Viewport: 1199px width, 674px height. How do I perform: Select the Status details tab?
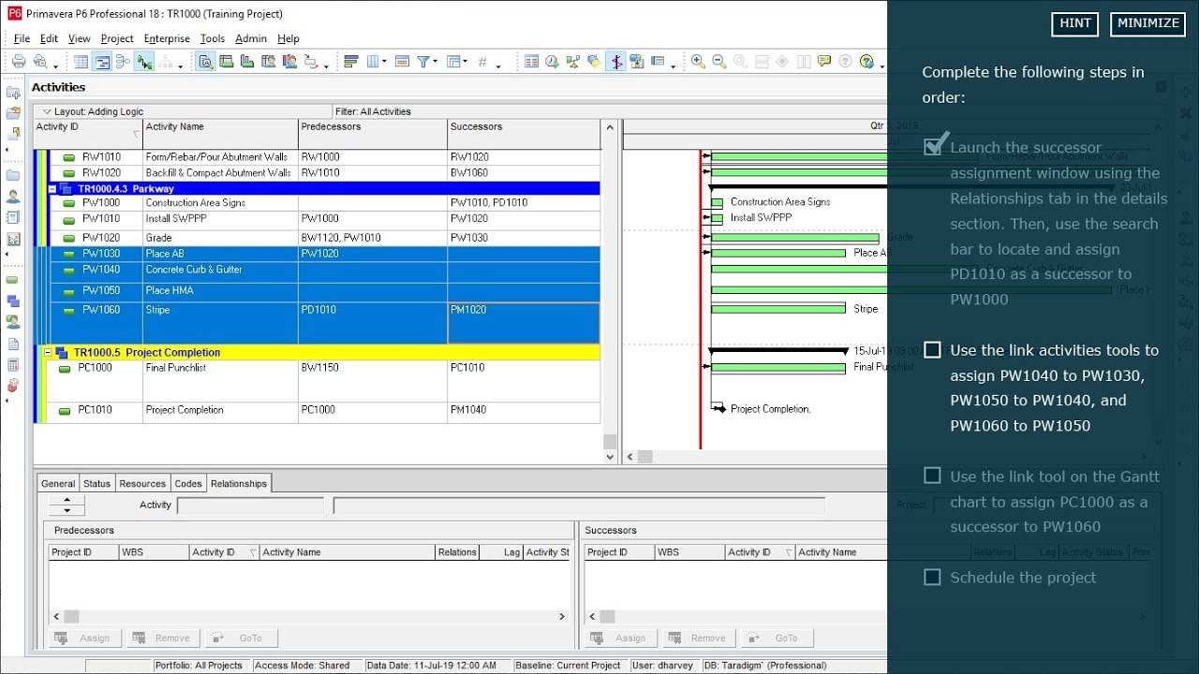coord(96,484)
